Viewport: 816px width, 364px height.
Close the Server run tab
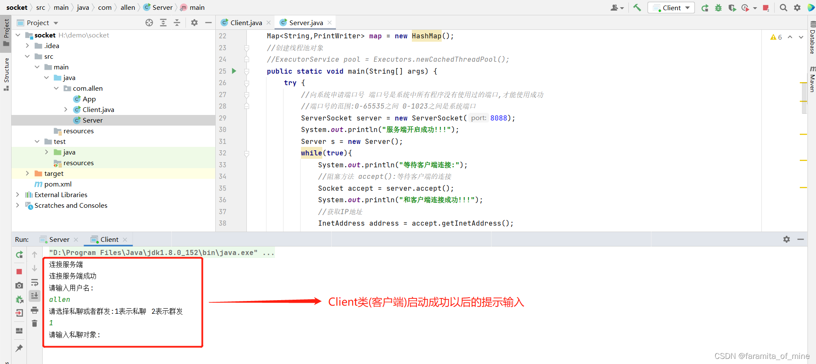76,240
